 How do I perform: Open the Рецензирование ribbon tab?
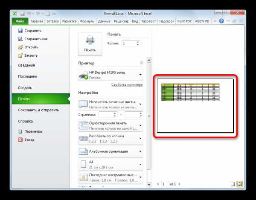tap(121, 21)
